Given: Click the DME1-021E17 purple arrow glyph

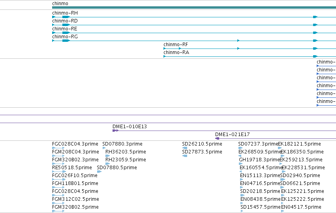Looking at the screenshot, I should point(217,138).
